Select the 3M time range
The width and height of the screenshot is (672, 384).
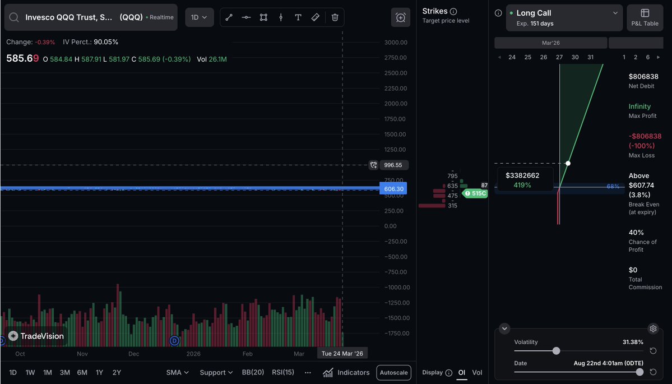point(64,372)
